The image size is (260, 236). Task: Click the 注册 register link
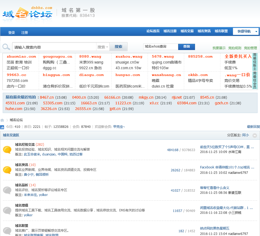tap(25, 33)
